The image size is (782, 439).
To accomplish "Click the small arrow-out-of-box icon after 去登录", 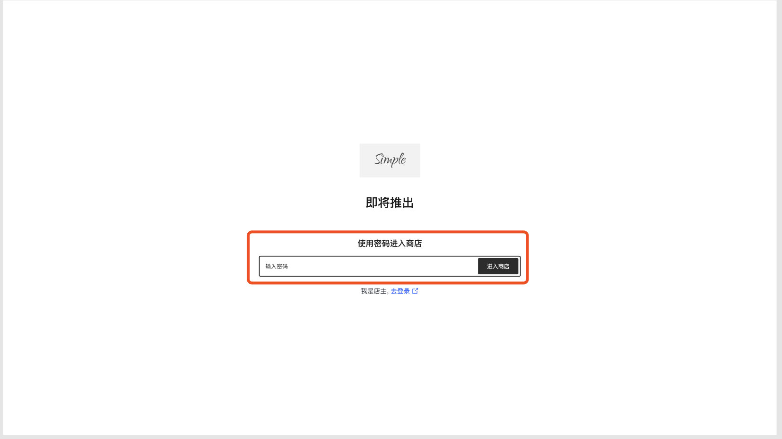I will [415, 291].
